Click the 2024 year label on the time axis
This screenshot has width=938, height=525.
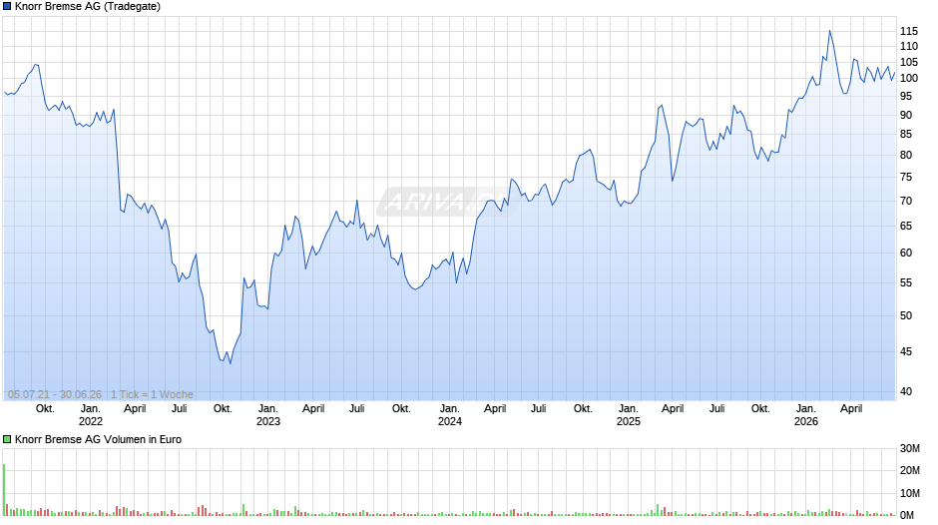click(450, 421)
